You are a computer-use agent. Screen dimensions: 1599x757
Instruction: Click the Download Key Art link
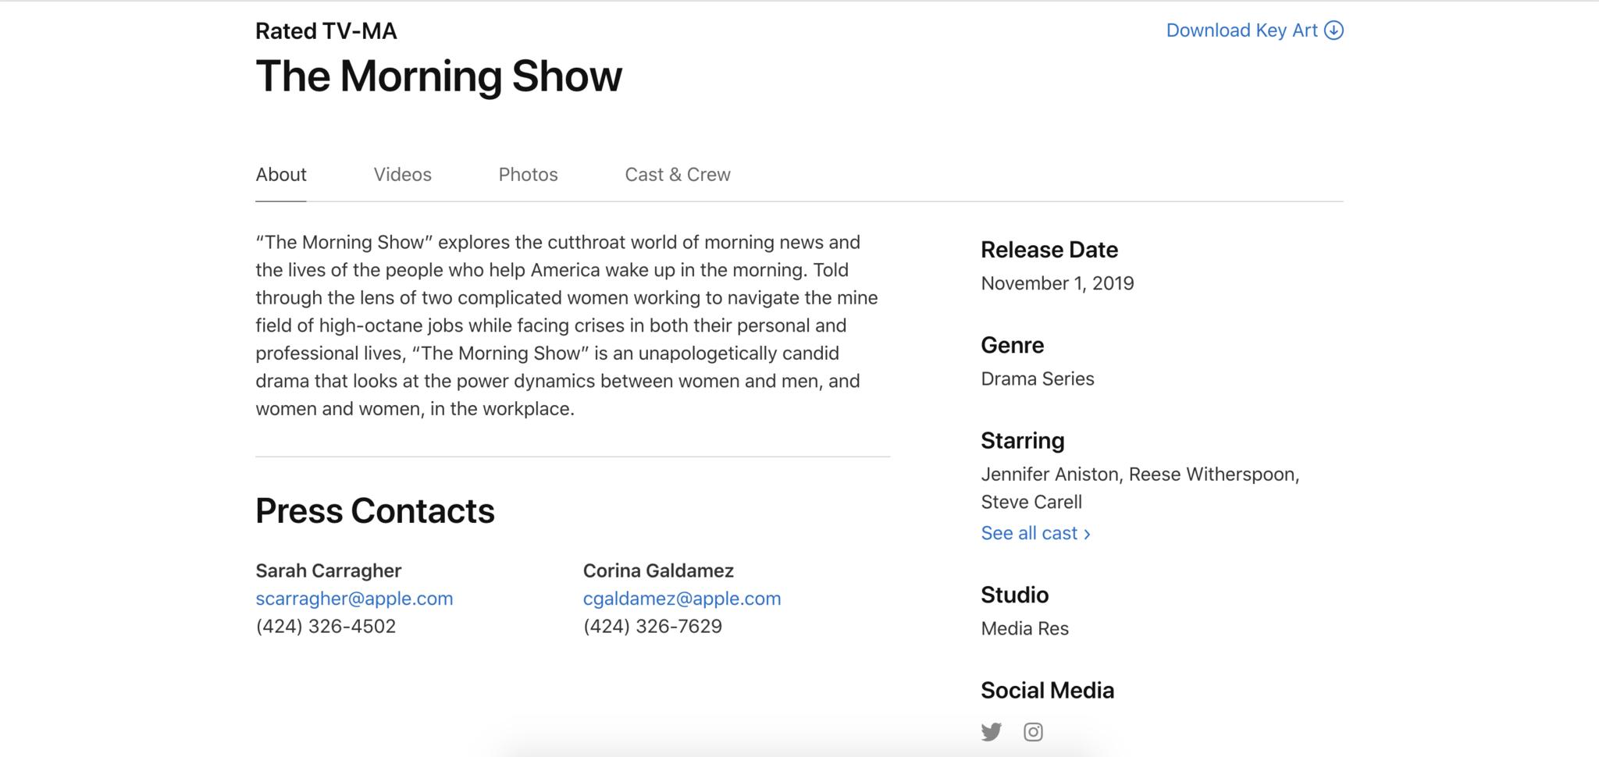point(1241,30)
